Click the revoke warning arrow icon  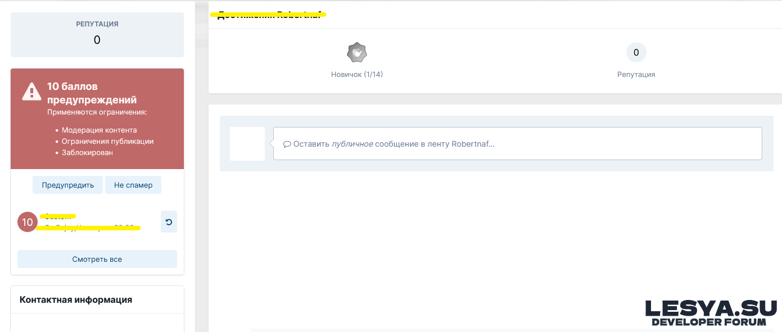pyautogui.click(x=169, y=222)
